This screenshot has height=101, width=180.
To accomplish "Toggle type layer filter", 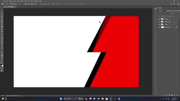I will click(x=172, y=11).
